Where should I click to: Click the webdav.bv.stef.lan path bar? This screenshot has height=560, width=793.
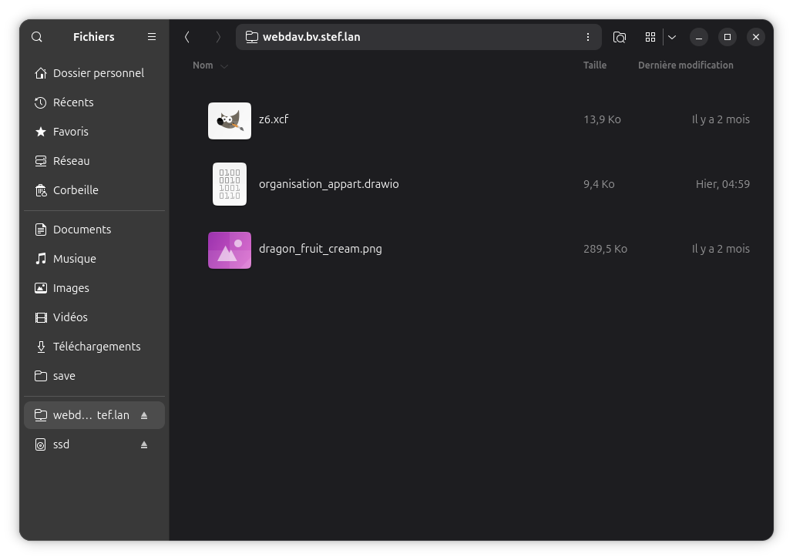coord(418,37)
